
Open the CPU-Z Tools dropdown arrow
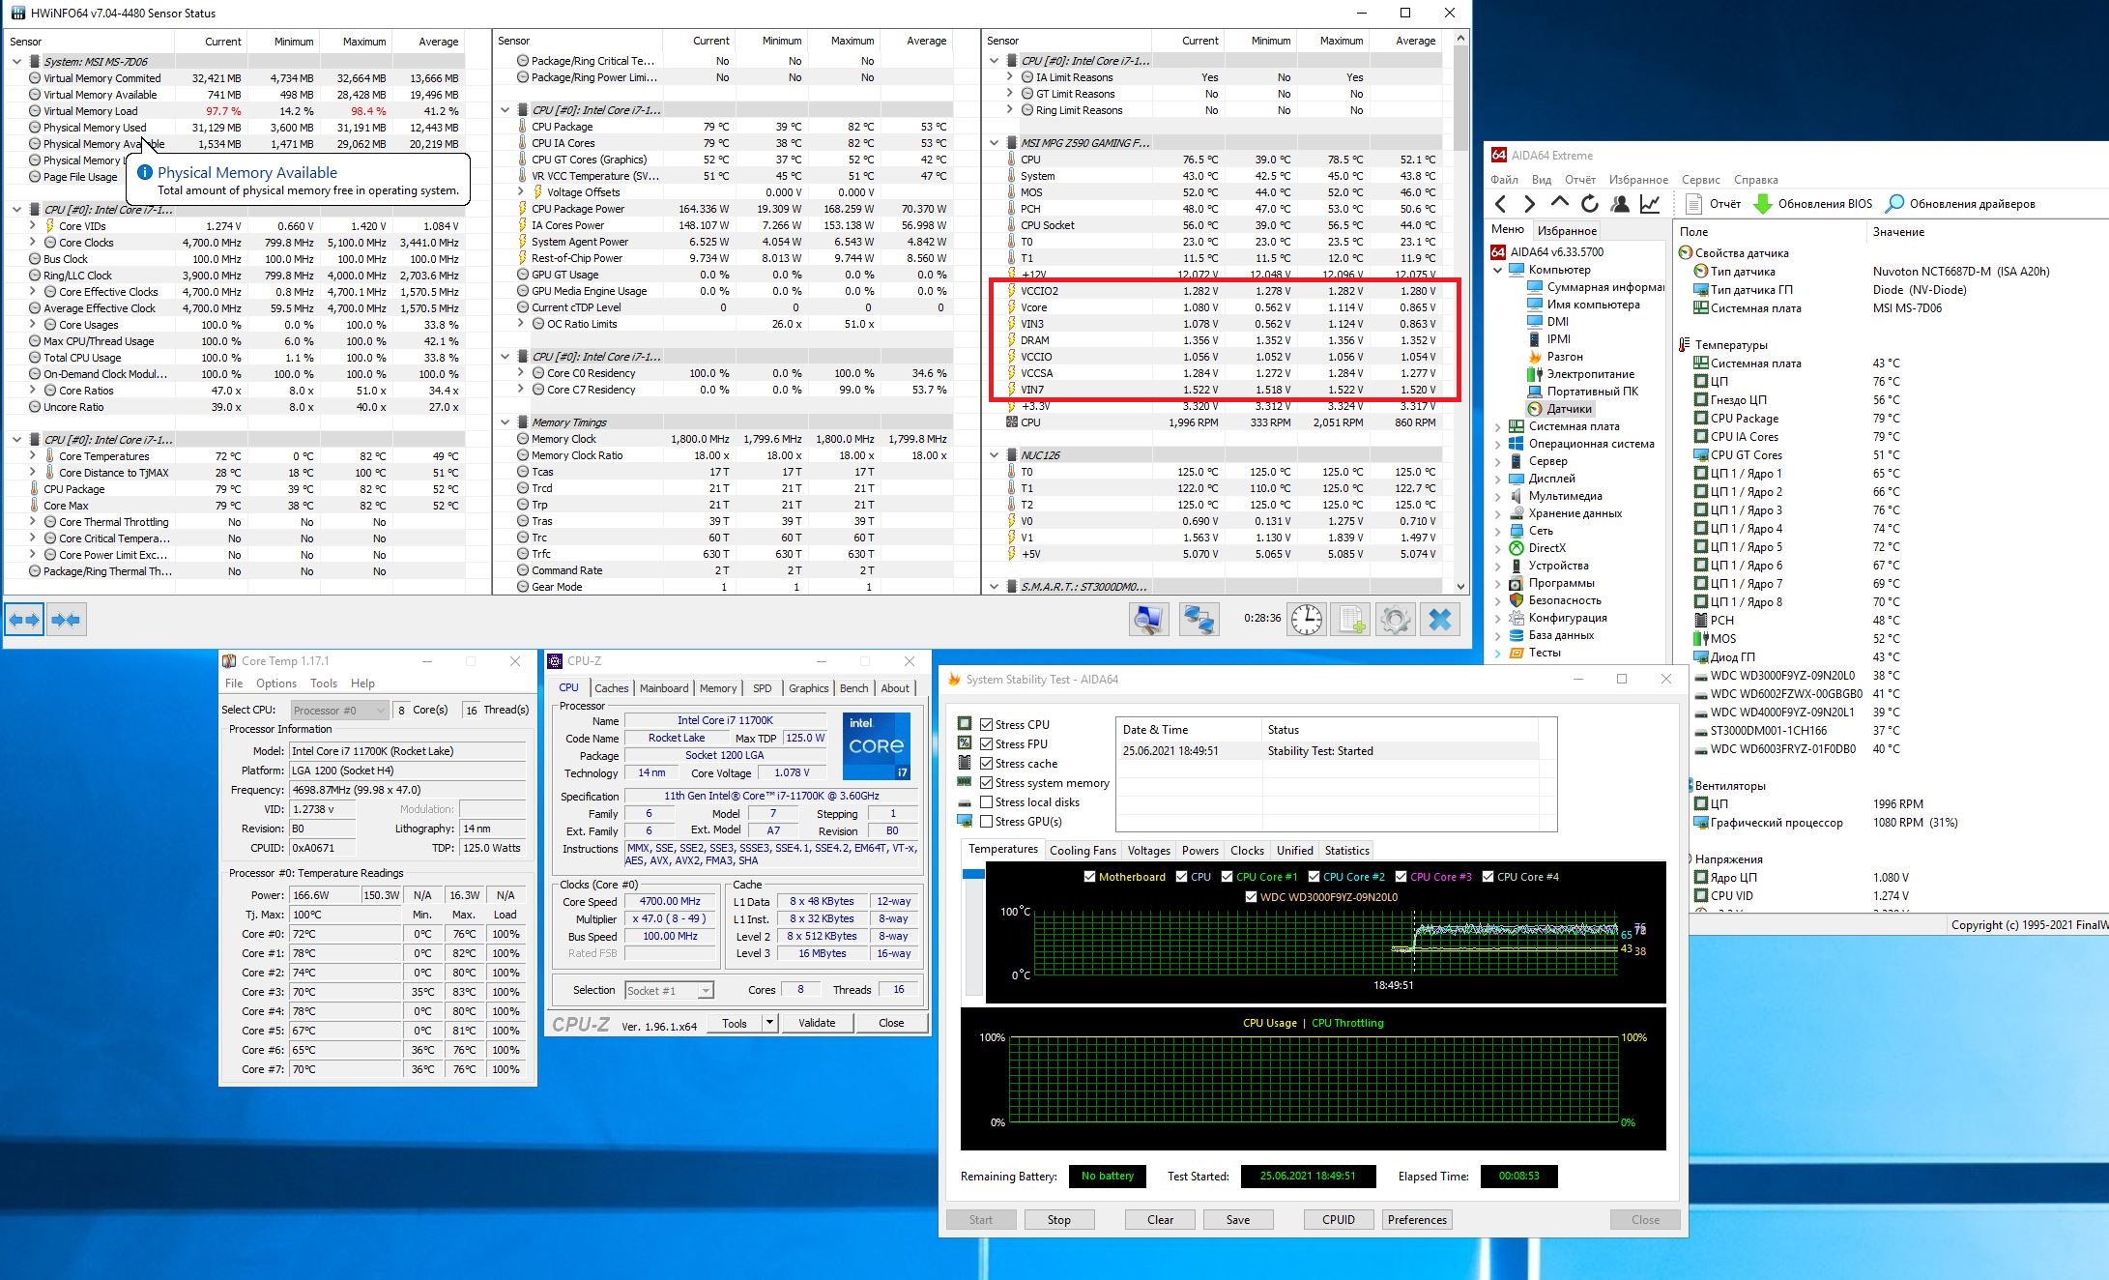pyautogui.click(x=769, y=1023)
